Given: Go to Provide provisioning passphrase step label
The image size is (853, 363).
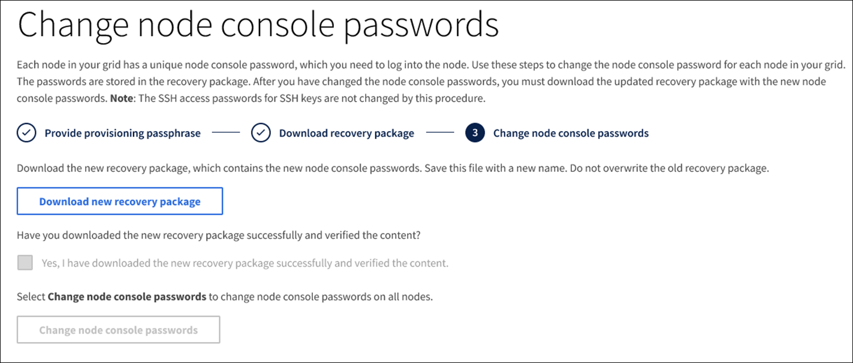Looking at the screenshot, I should 122,134.
